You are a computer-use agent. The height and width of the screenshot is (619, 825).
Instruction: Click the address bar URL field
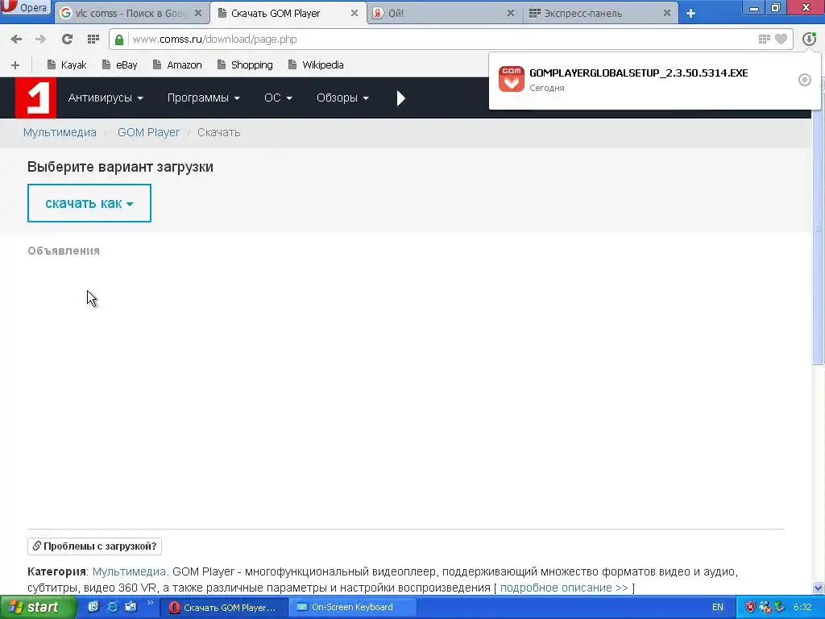(442, 39)
